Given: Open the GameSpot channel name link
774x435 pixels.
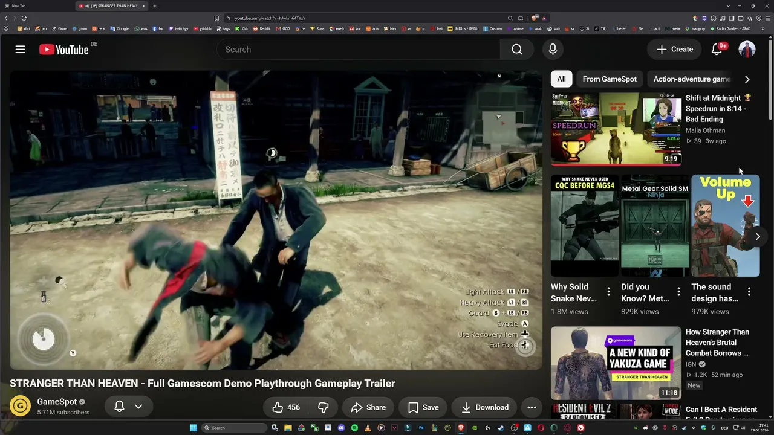Looking at the screenshot, I should (x=57, y=402).
